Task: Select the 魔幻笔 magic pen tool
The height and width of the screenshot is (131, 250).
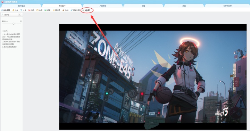Action: 57,10
